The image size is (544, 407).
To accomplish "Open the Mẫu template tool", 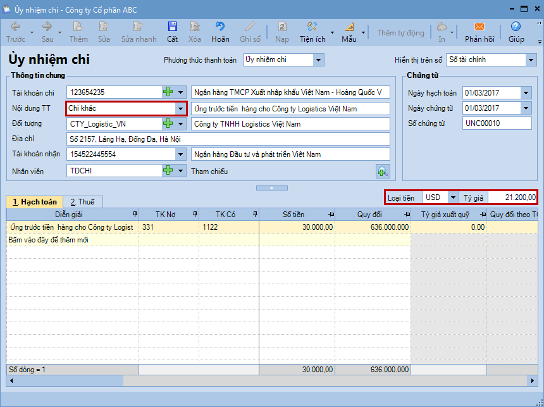I will (x=349, y=32).
